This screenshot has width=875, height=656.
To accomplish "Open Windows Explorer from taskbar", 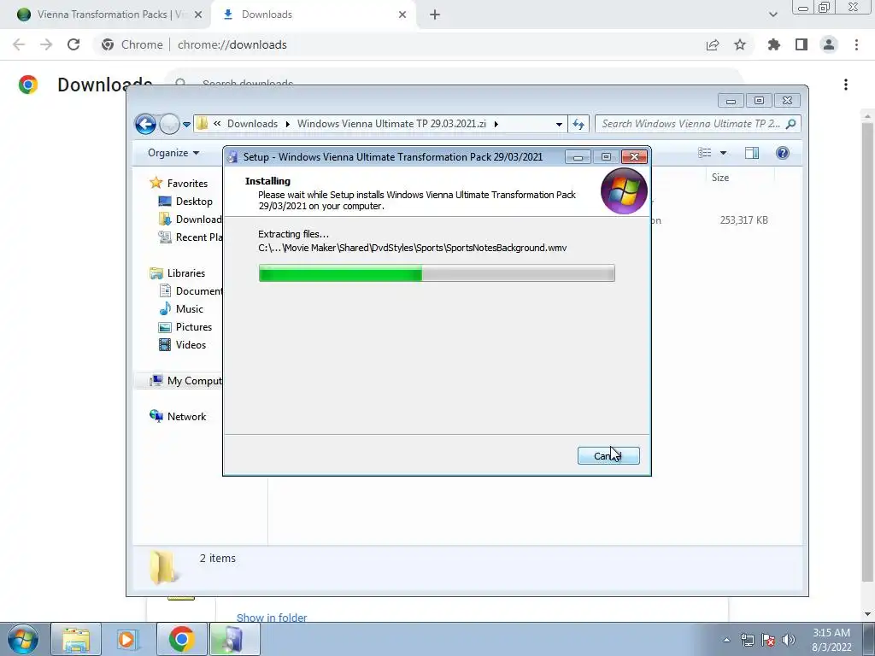I will click(x=76, y=639).
